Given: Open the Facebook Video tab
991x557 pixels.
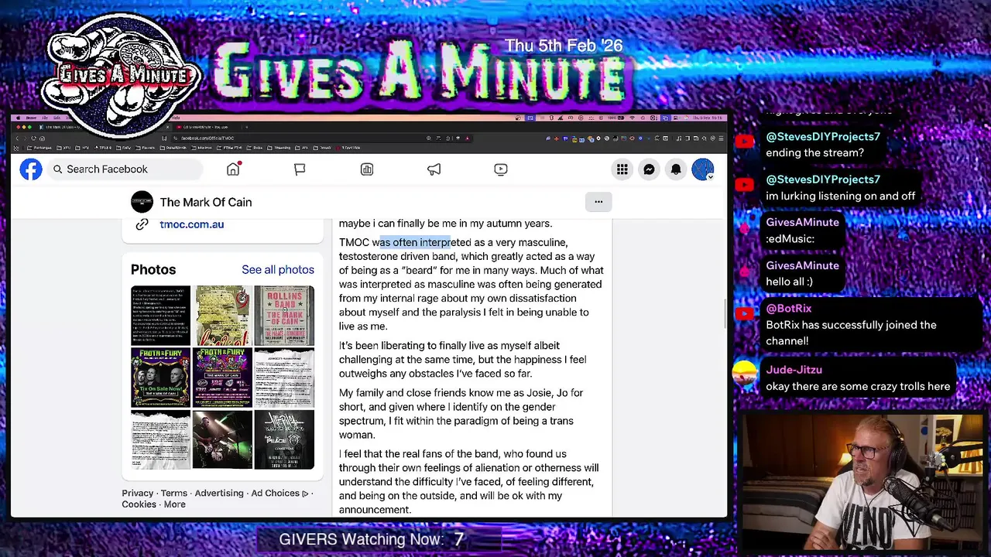Looking at the screenshot, I should click(501, 169).
